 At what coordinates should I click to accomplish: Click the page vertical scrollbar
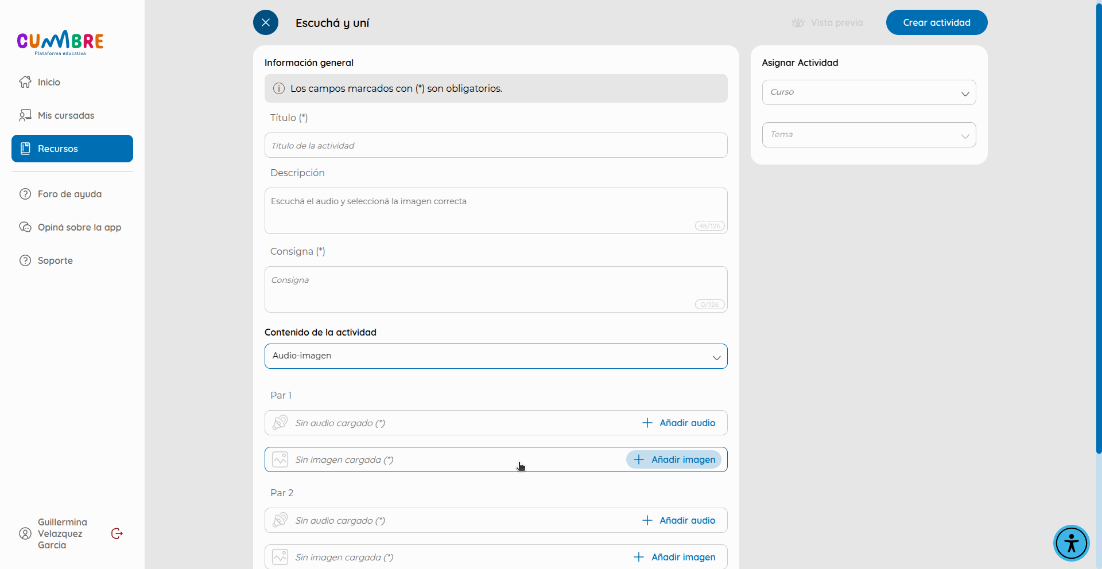coord(1099,229)
